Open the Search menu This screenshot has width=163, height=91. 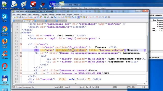(x=23, y=15)
